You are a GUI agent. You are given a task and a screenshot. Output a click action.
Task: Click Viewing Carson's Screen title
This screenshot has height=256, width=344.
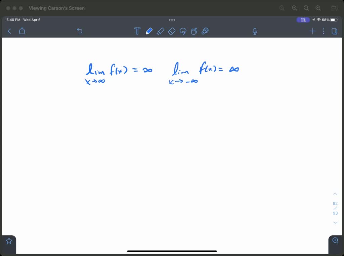point(56,8)
